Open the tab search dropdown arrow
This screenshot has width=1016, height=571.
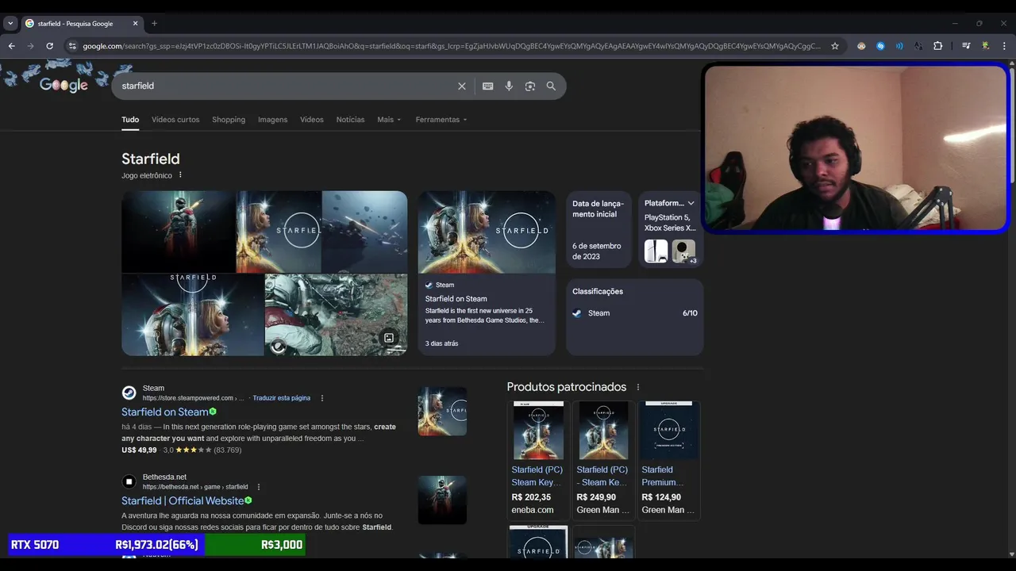pos(10,24)
